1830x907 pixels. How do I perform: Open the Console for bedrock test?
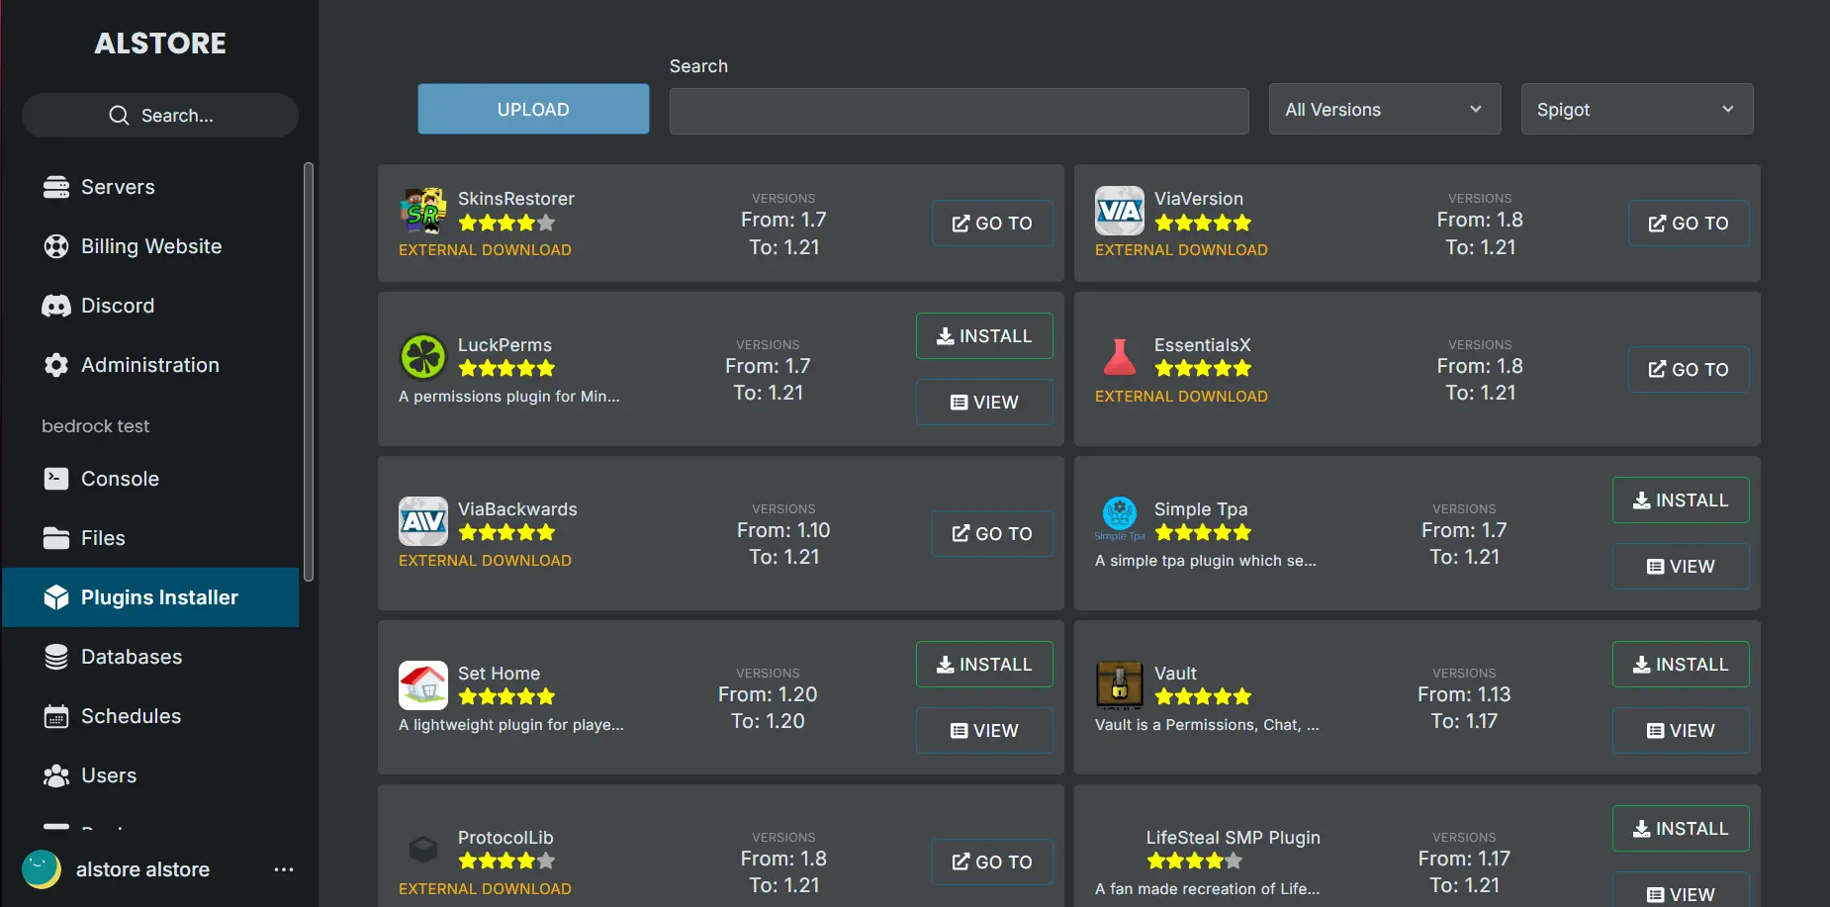point(119,478)
